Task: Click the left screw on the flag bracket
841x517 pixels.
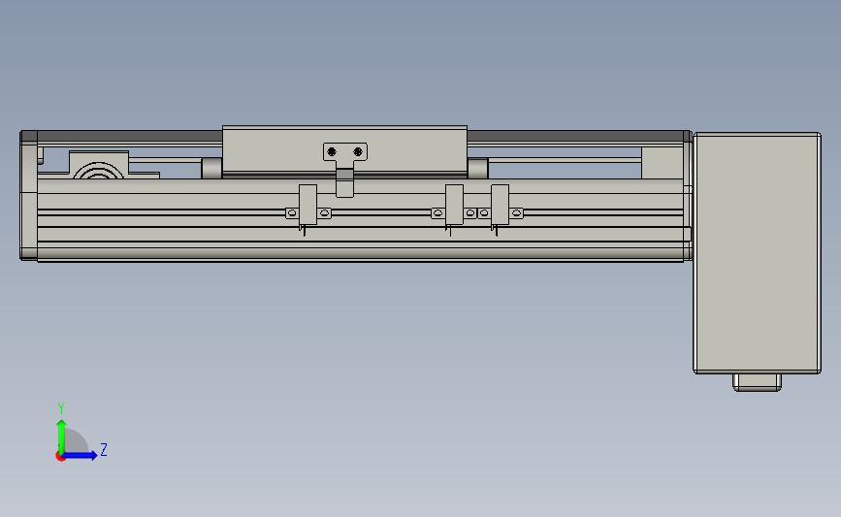Action: [332, 151]
